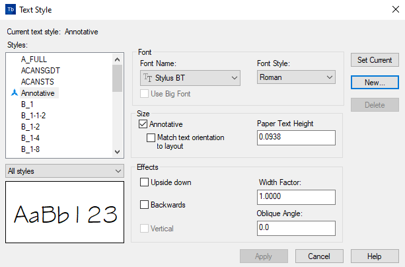Choose the B_1-1-2 style
The height and width of the screenshot is (267, 405).
pyautogui.click(x=34, y=116)
